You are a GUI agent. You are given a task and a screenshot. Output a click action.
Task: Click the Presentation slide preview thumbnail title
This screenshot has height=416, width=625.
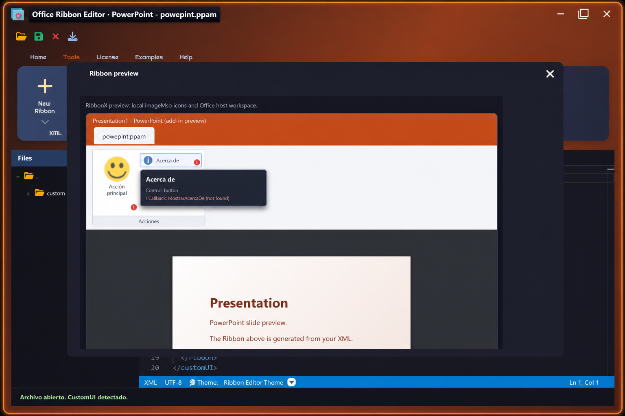pos(249,303)
